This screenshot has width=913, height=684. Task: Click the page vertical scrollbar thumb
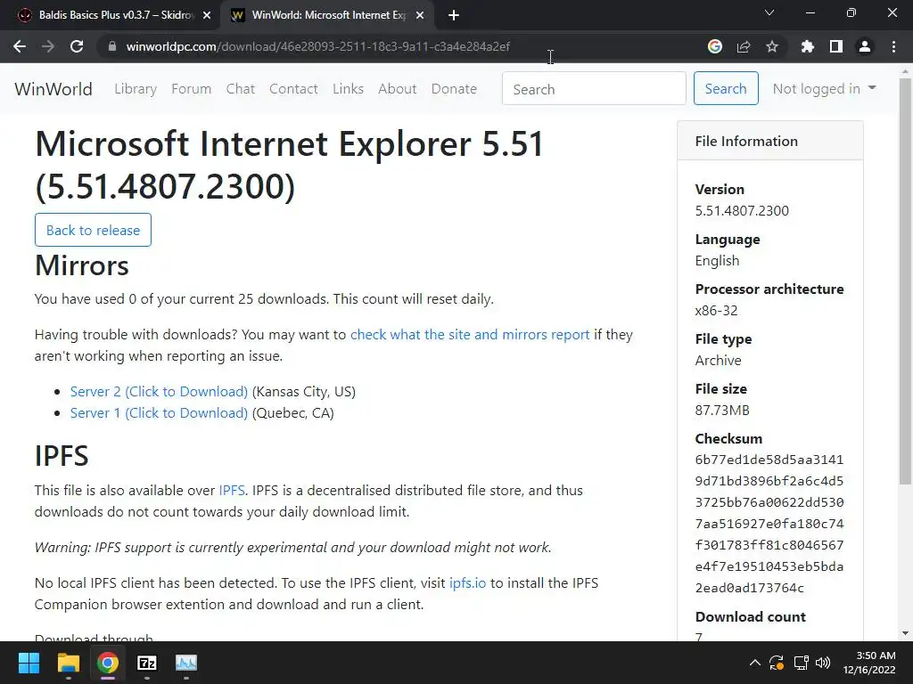coord(906,281)
